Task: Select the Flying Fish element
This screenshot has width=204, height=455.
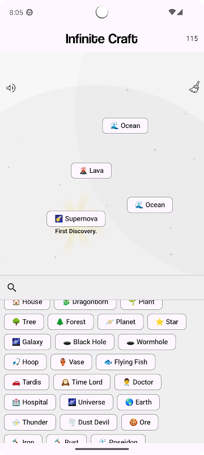Action: 126,362
